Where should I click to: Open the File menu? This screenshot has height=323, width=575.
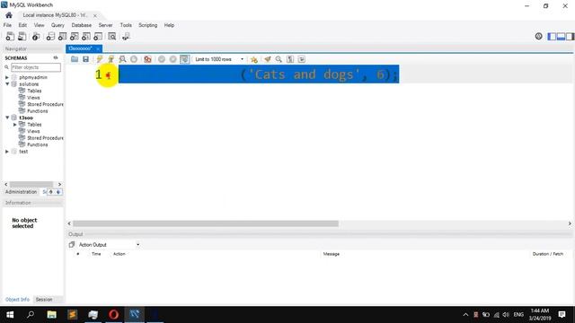tap(7, 25)
